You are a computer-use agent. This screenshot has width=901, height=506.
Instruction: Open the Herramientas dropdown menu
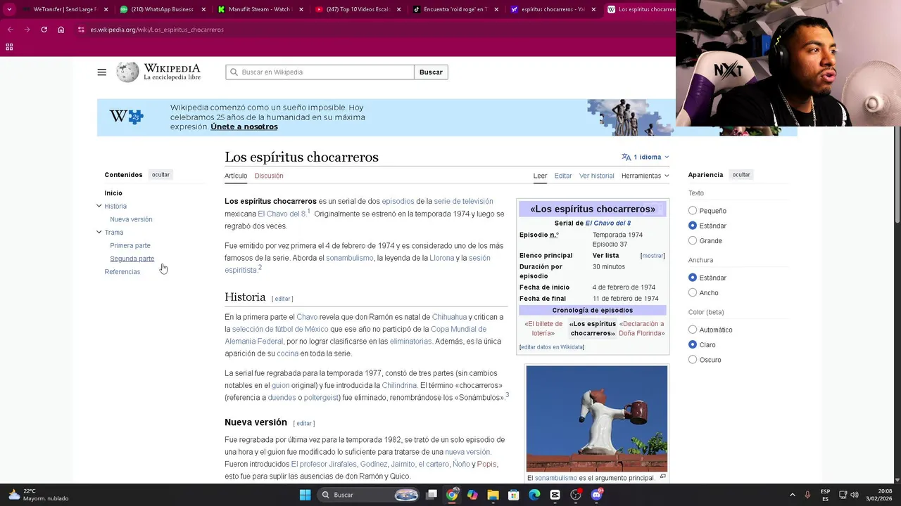tap(645, 176)
